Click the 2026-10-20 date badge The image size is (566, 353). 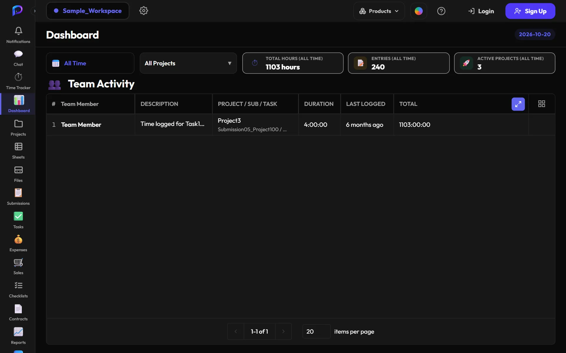point(535,34)
